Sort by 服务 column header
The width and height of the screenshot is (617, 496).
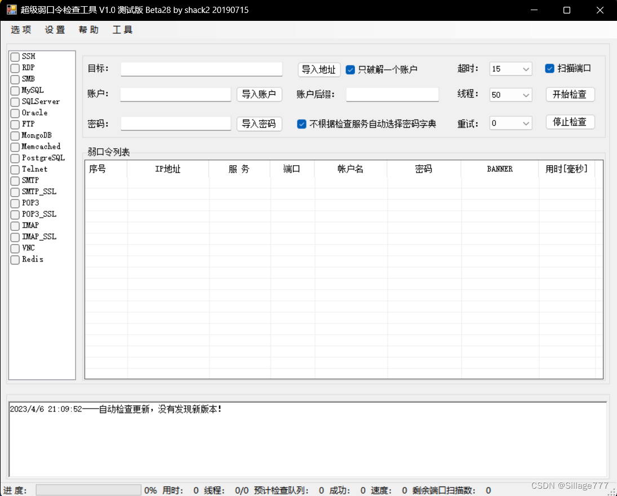click(x=239, y=169)
